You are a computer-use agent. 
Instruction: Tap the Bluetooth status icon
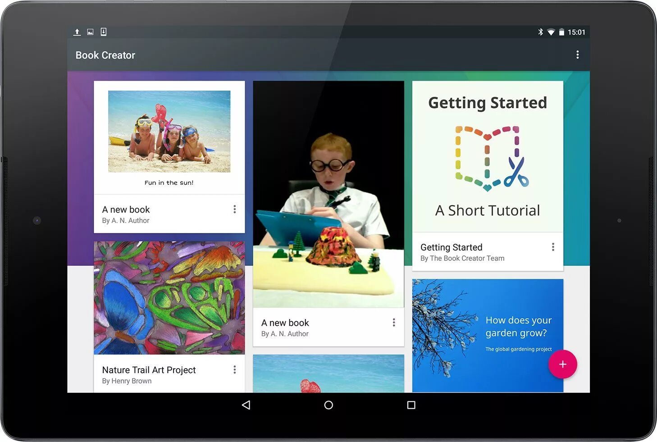point(540,32)
